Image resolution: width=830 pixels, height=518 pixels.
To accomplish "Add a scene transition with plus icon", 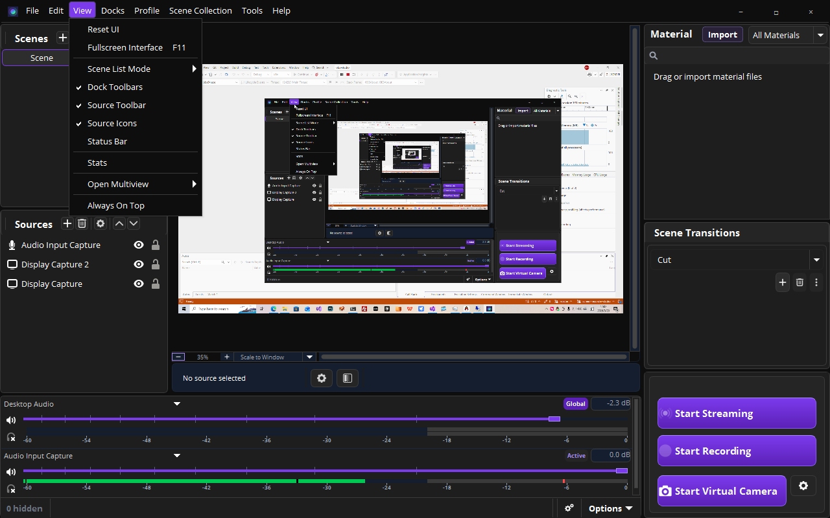I will click(783, 282).
